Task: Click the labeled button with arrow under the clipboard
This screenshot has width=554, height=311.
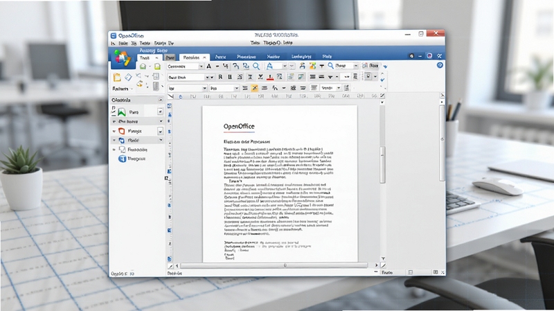Action: [123, 89]
